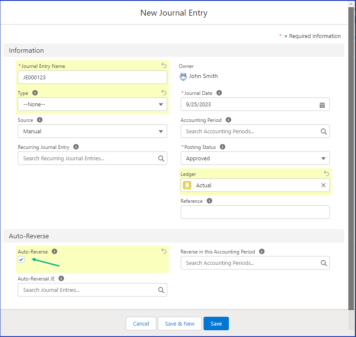Click info icon next to Auto-Reversal JE

point(61,278)
